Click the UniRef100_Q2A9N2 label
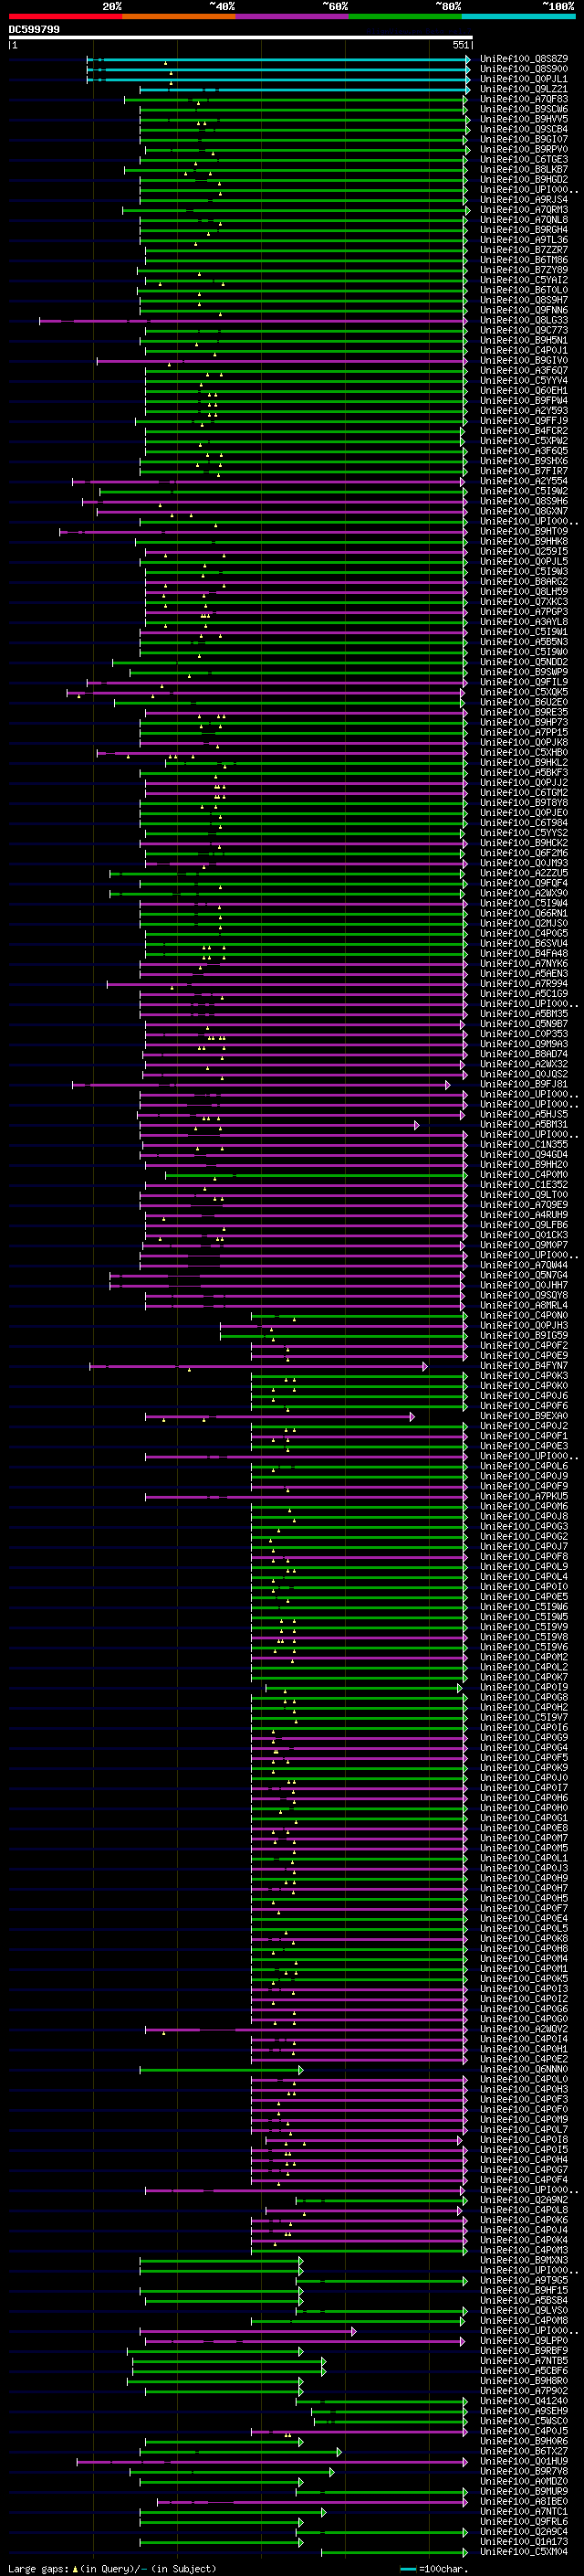 pyautogui.click(x=524, y=2200)
